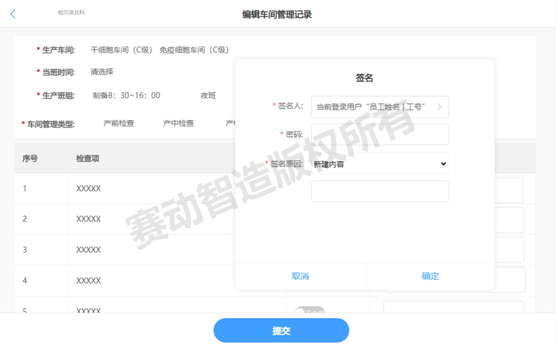The width and height of the screenshot is (556, 347).
Task: Click XXXXX in row 1
Action: [x=89, y=188]
